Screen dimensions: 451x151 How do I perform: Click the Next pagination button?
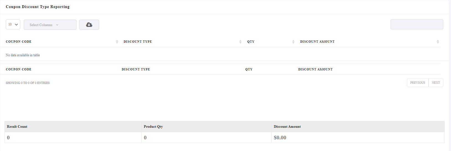click(x=436, y=83)
